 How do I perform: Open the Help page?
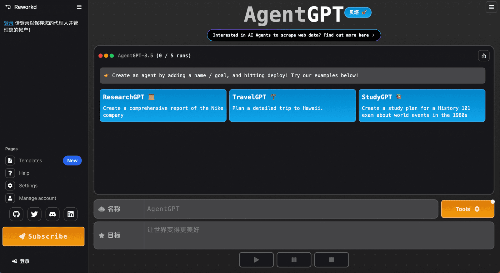(x=24, y=173)
